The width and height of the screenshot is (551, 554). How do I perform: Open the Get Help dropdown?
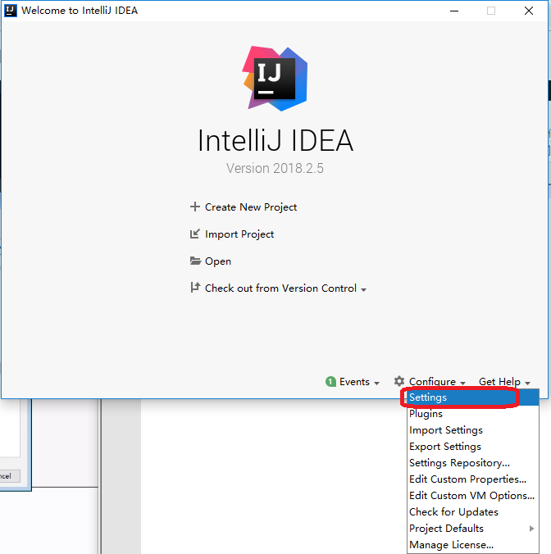tap(504, 382)
